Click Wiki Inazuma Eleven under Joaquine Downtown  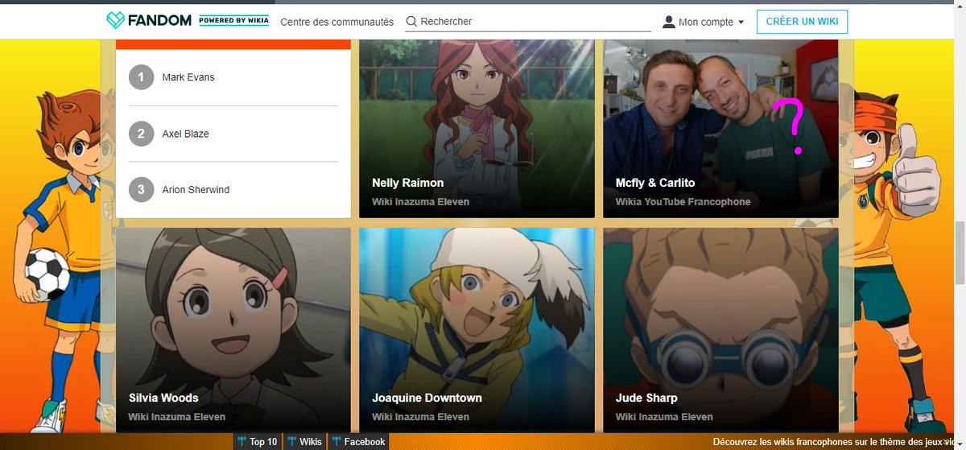pos(420,417)
